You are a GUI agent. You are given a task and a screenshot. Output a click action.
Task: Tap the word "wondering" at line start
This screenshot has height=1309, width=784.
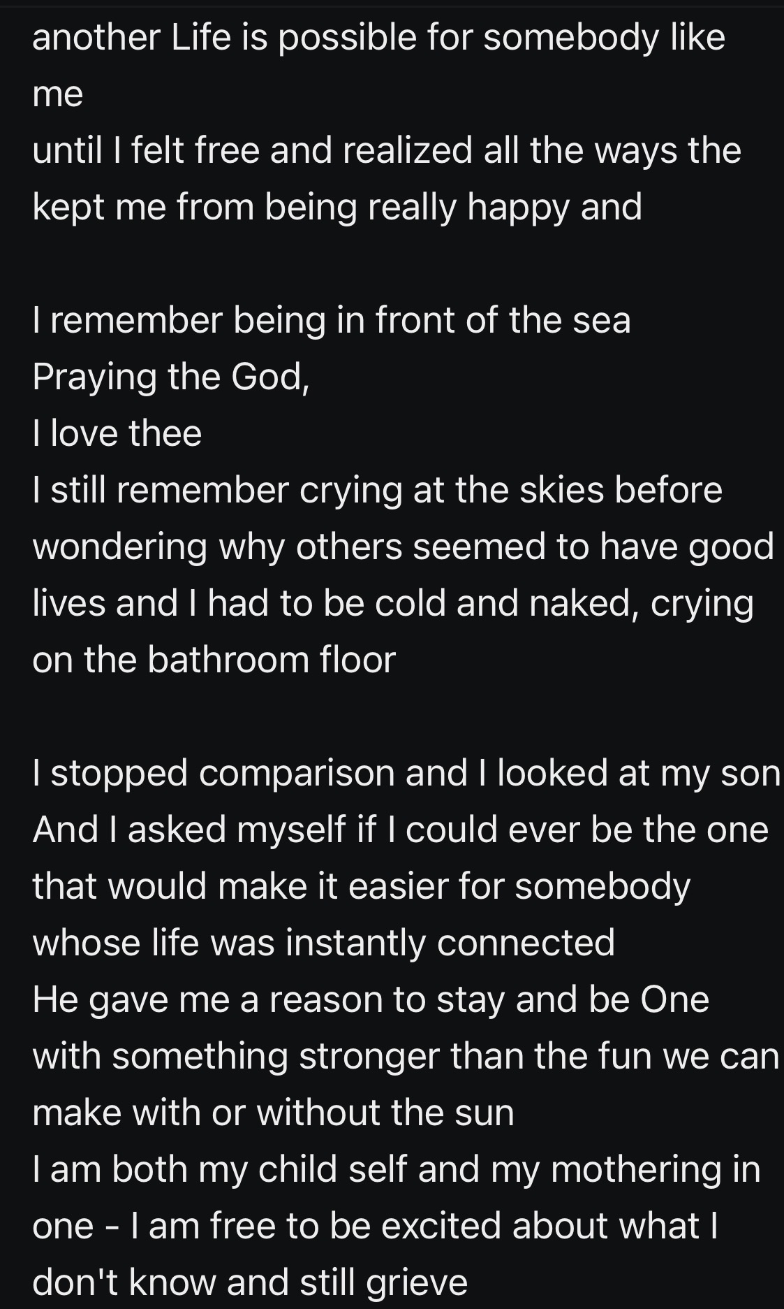point(119,547)
